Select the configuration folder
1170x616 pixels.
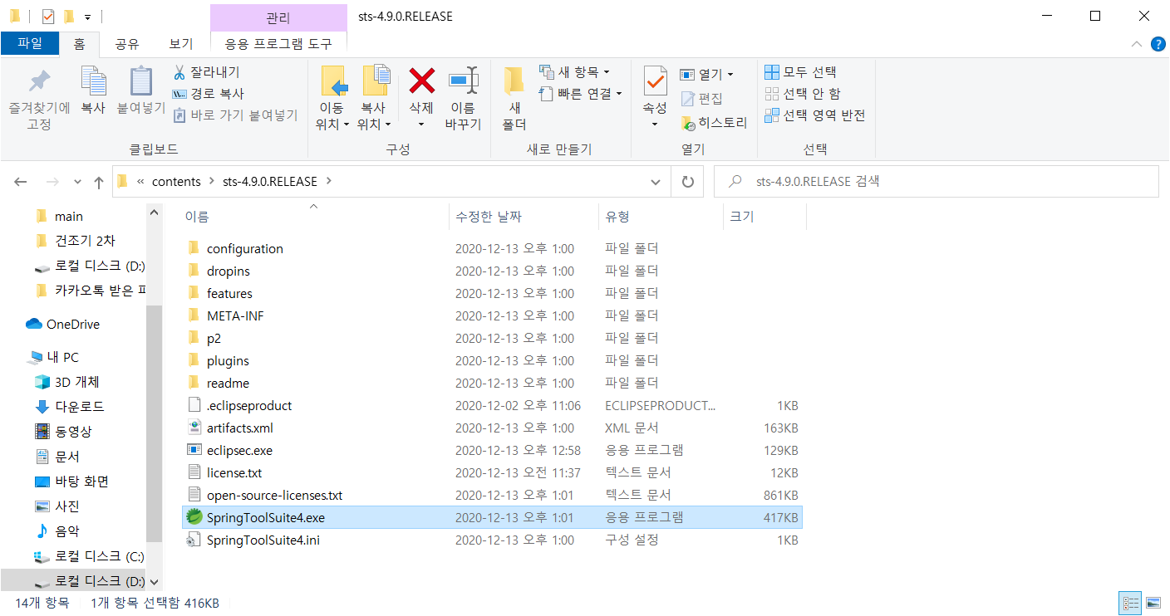pos(244,248)
